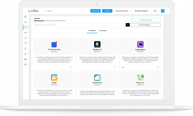Switch to the Services tab
193x116 pixels.
[x=103, y=31]
